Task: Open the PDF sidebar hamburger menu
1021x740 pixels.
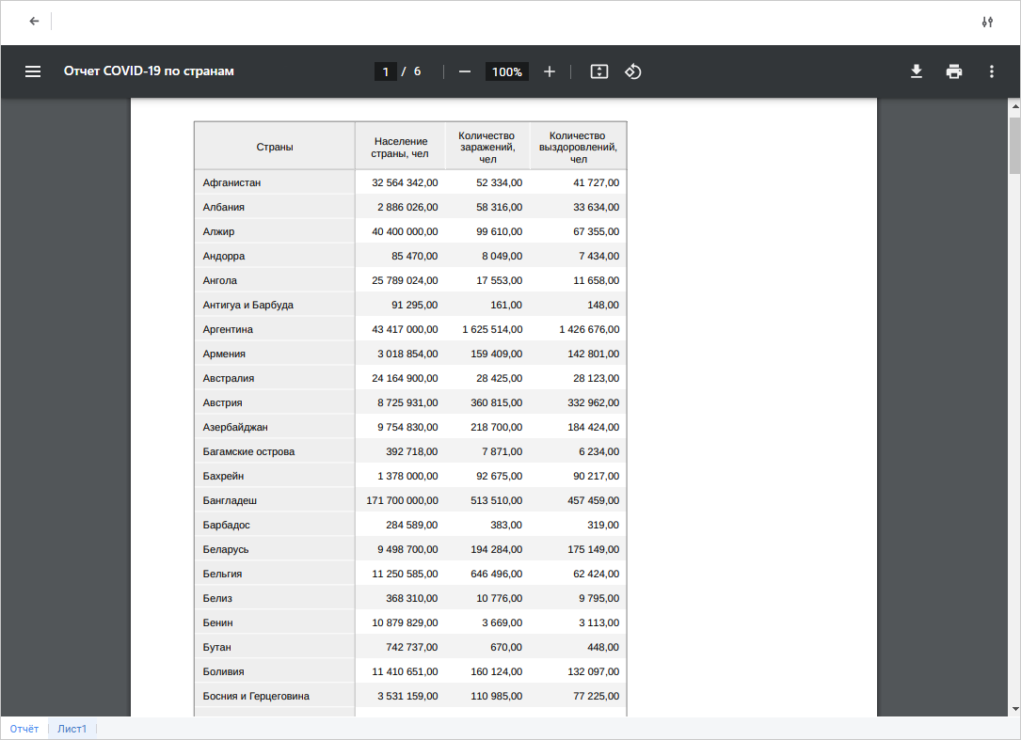Action: click(x=33, y=71)
